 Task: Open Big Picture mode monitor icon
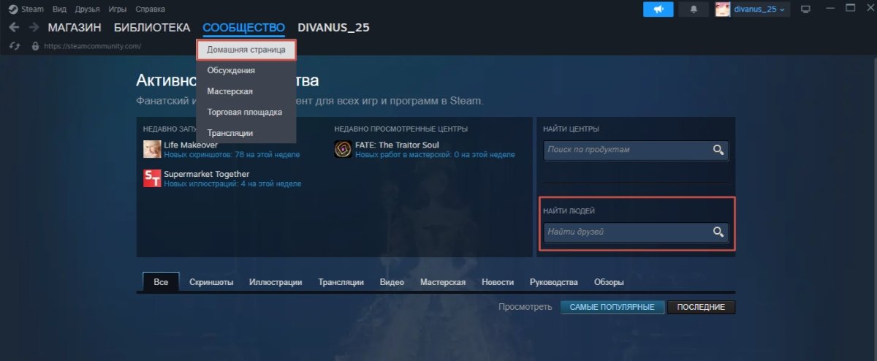[806, 9]
